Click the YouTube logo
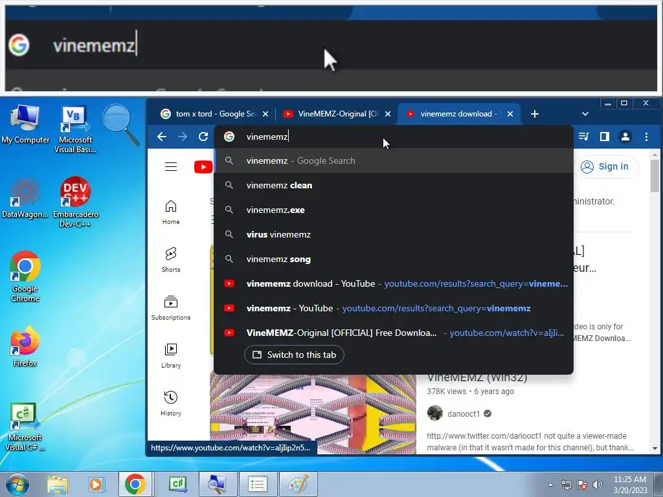 point(203,167)
